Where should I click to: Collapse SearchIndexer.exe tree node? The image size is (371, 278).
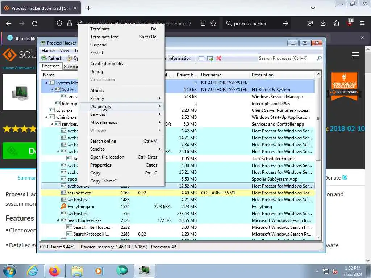click(x=58, y=220)
